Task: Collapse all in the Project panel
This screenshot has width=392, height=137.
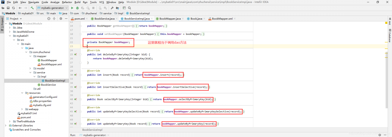Action: [55, 19]
